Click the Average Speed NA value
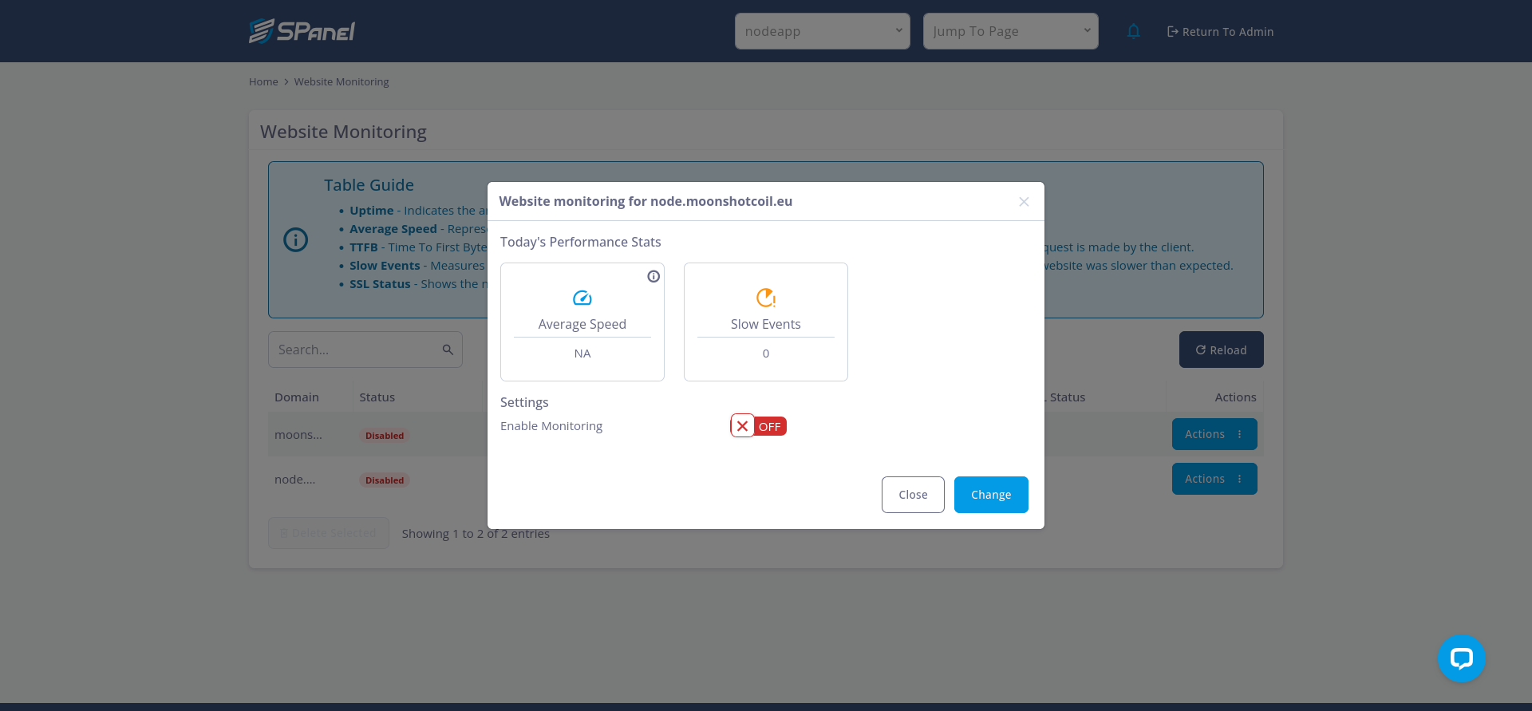The height and width of the screenshot is (711, 1532). click(x=582, y=354)
